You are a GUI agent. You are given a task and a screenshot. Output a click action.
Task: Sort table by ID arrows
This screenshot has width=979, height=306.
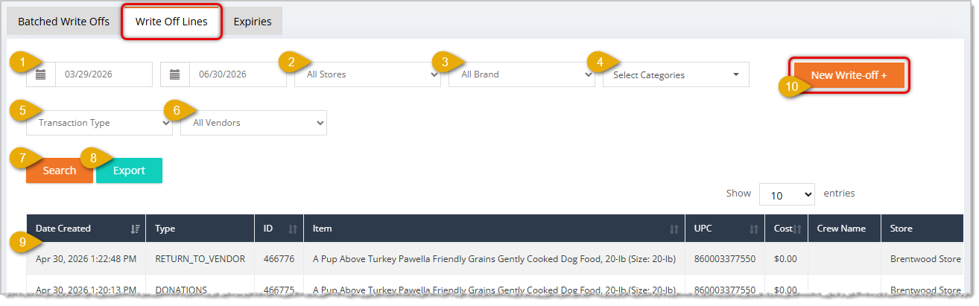pos(292,229)
